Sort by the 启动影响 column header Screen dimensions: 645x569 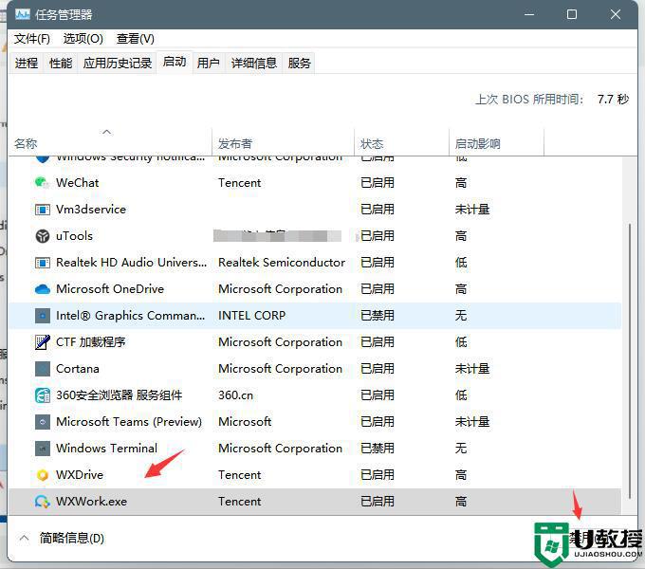pyautogui.click(x=477, y=143)
